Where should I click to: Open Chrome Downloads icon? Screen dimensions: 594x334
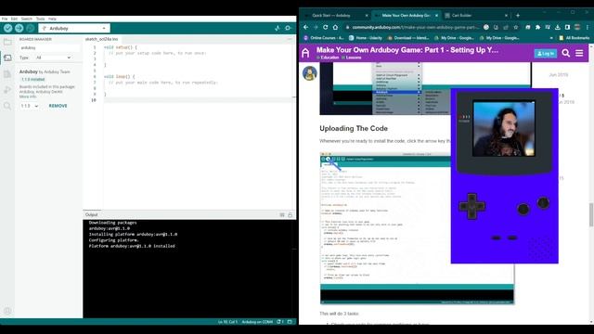click(x=558, y=27)
